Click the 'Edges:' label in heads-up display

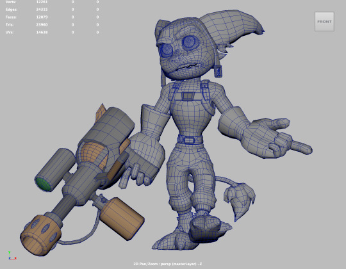click(12, 10)
